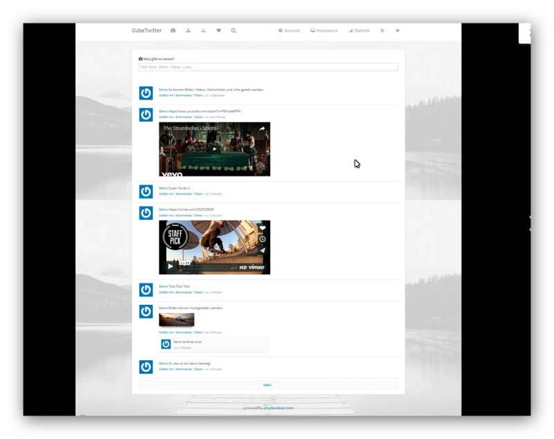This screenshot has width=554, height=439.
Task: Click 'Kommentar' on the 'demo beitrag' post
Action: click(184, 369)
